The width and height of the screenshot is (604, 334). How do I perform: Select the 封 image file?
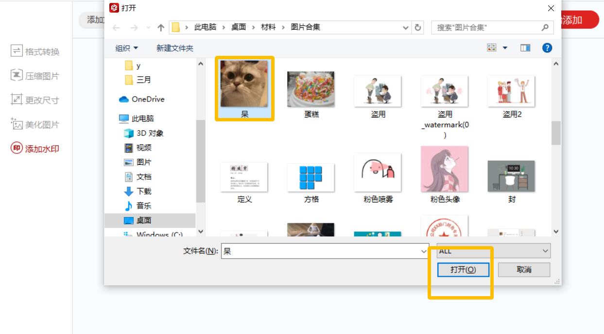tap(512, 182)
